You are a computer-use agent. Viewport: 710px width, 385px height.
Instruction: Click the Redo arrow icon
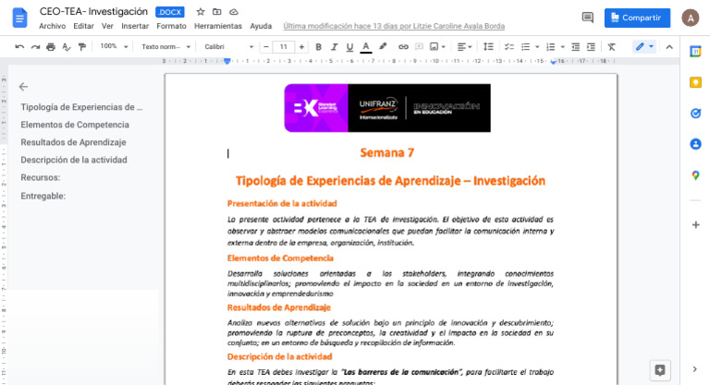click(35, 46)
